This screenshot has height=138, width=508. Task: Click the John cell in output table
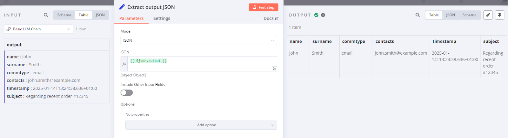coord(298,63)
